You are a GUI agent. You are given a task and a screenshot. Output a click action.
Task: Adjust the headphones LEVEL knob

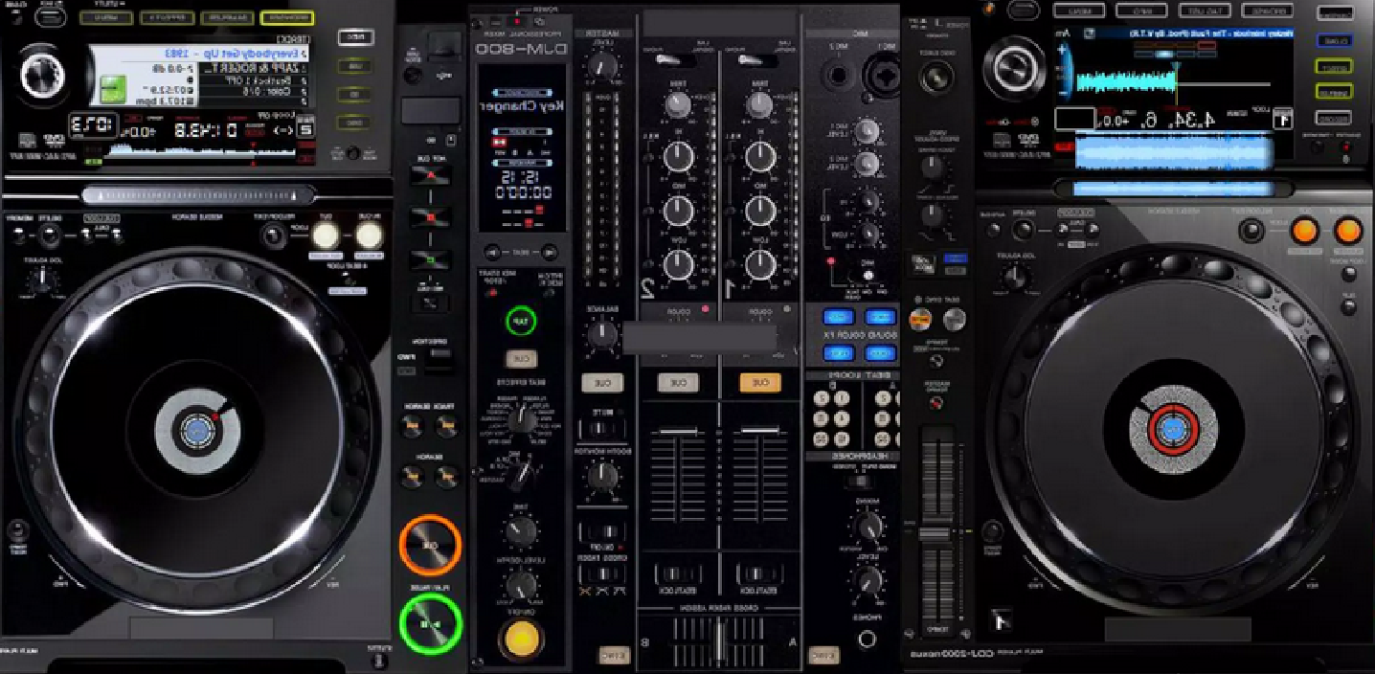click(x=868, y=579)
